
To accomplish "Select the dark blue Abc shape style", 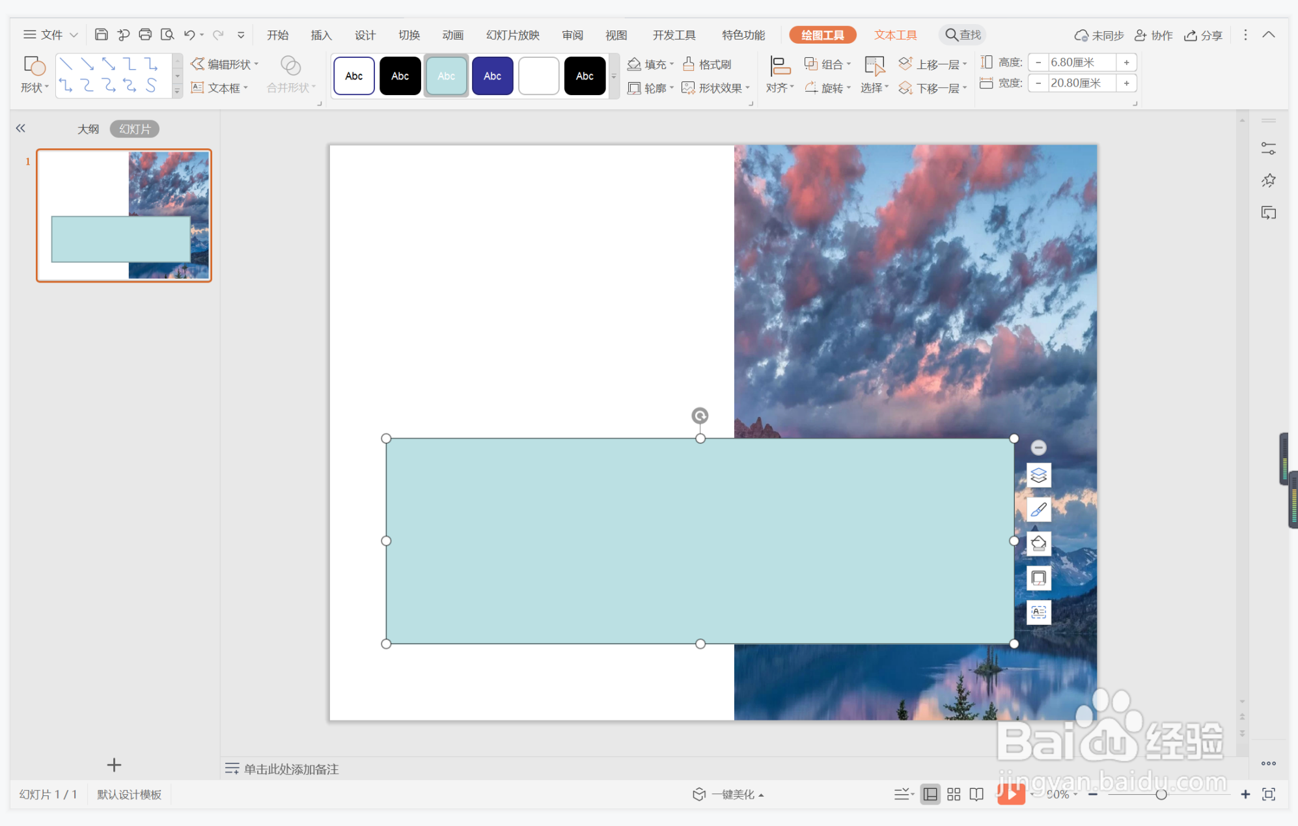I will (492, 76).
